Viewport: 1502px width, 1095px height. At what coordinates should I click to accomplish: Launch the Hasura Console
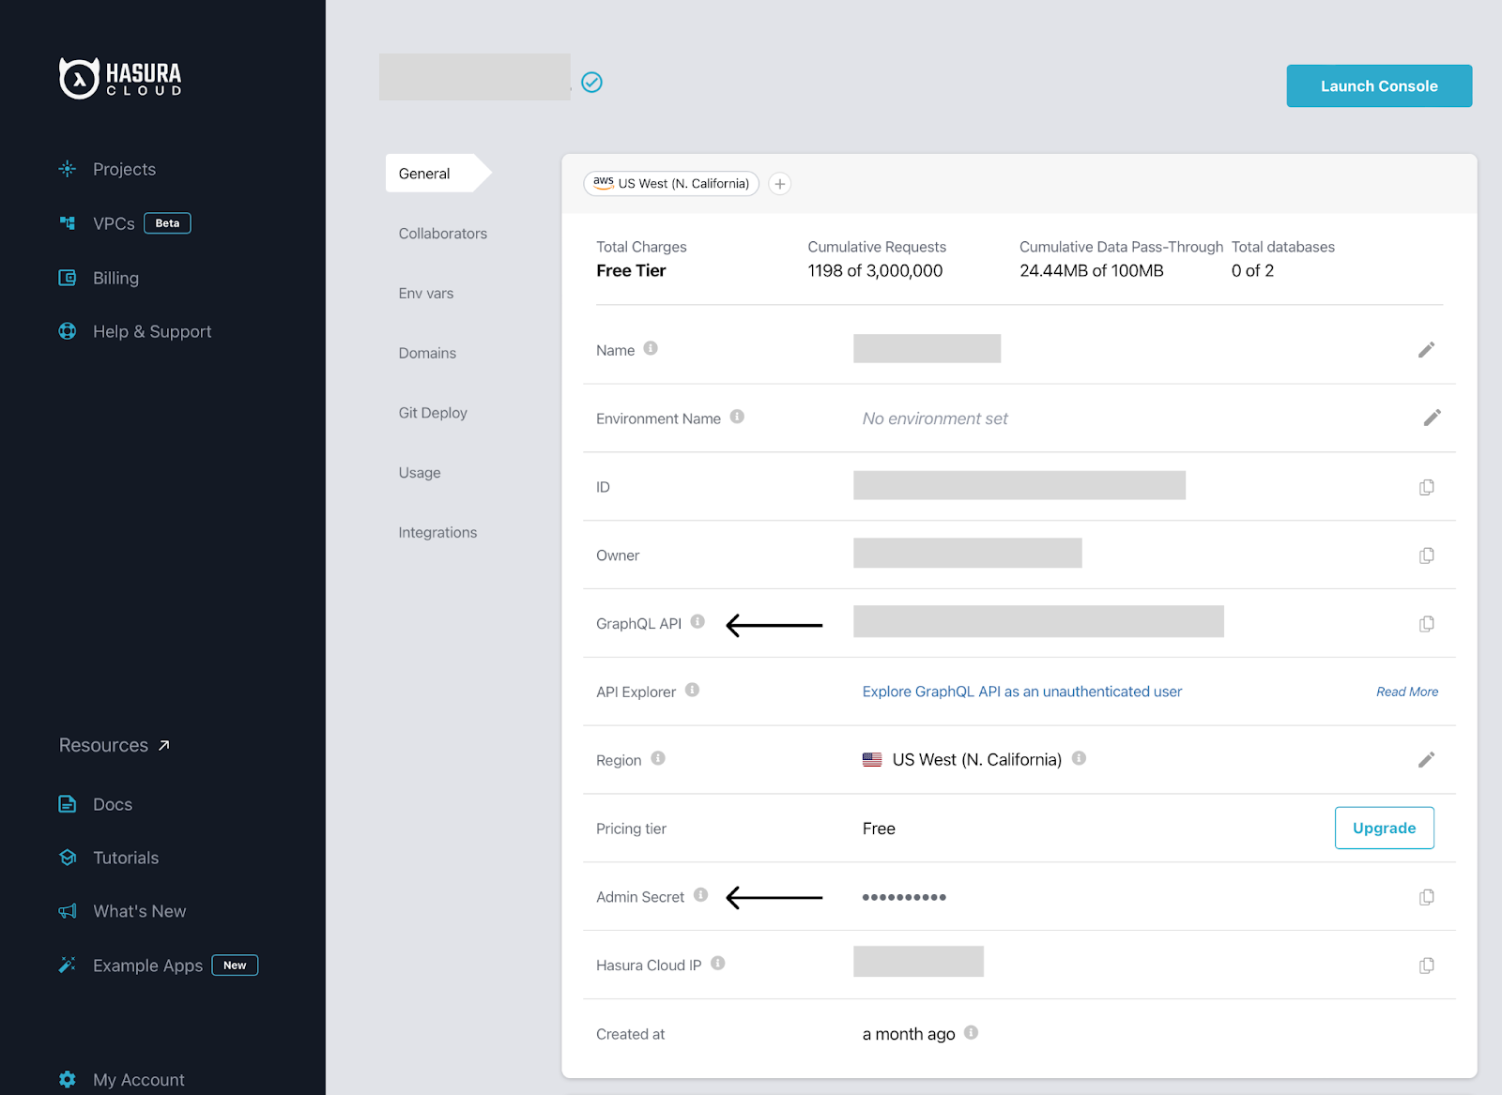tap(1379, 86)
